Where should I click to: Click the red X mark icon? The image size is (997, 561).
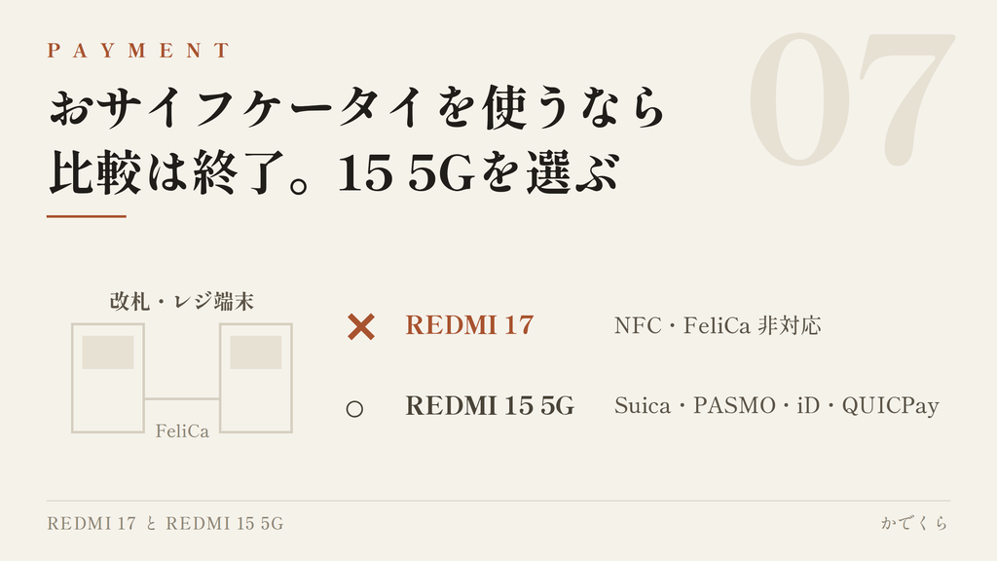click(361, 327)
